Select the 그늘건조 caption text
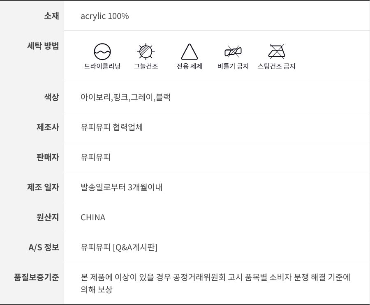Screen dimensions: 370x305 click(x=146, y=66)
